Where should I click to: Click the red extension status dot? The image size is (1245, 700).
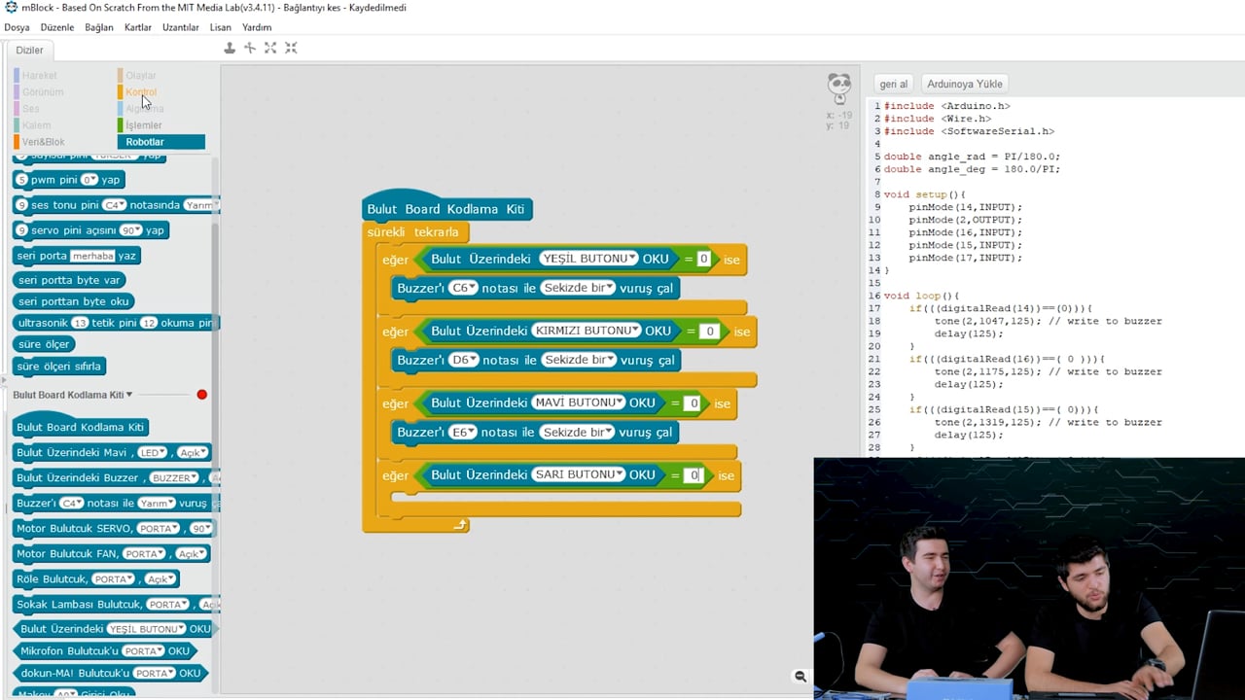point(202,395)
